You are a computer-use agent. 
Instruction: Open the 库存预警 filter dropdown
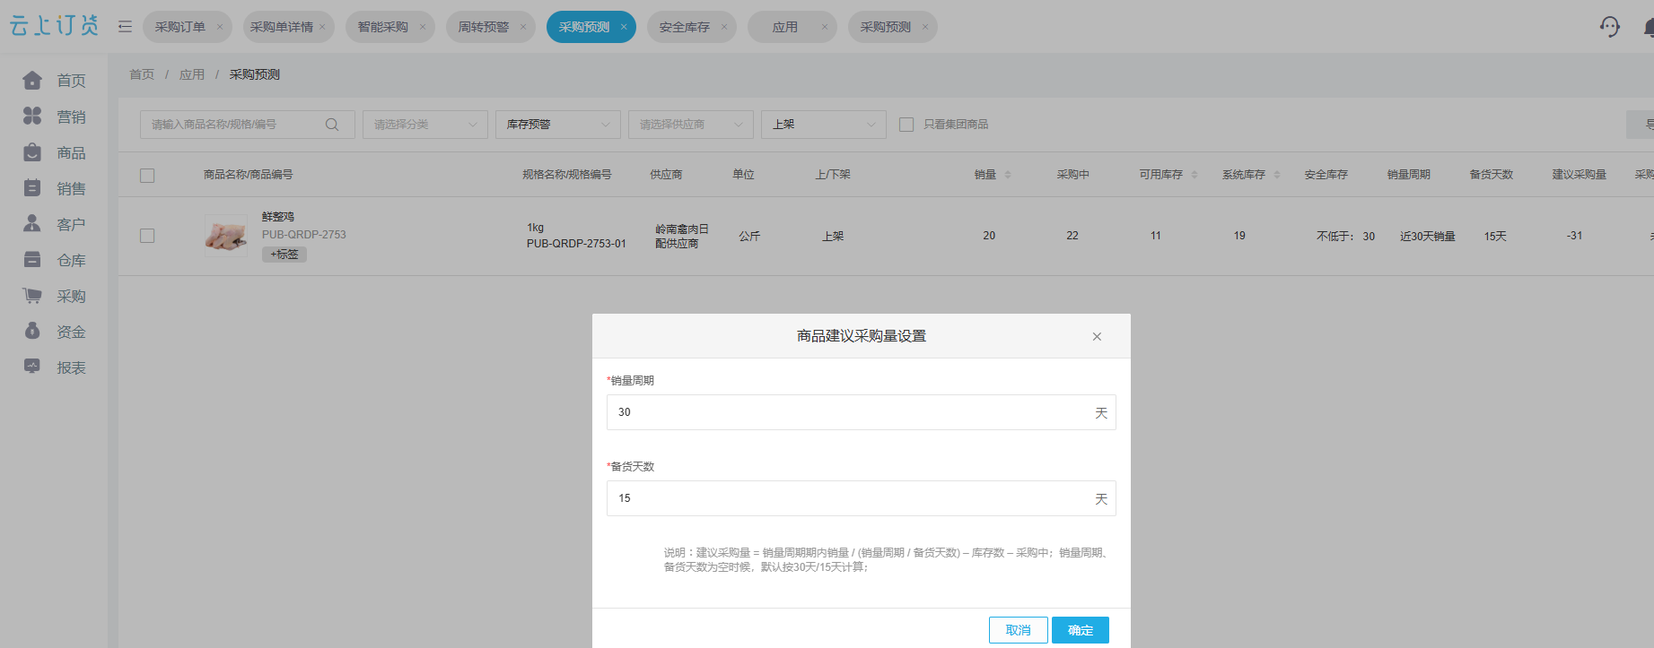click(558, 125)
